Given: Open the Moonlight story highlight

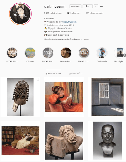Looking at the screenshot, I should point(119,53).
